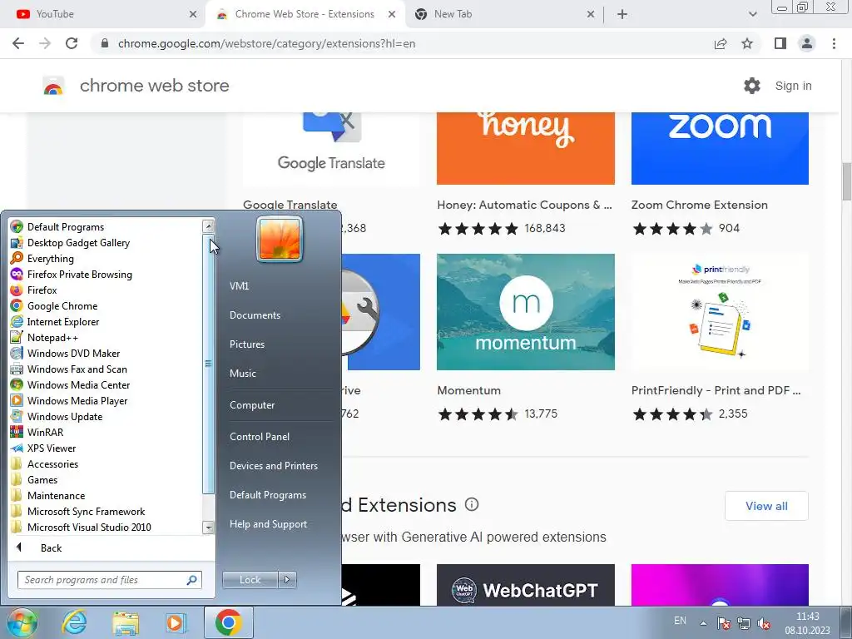Open the Momentum extension title link
The width and height of the screenshot is (852, 639).
468,390
